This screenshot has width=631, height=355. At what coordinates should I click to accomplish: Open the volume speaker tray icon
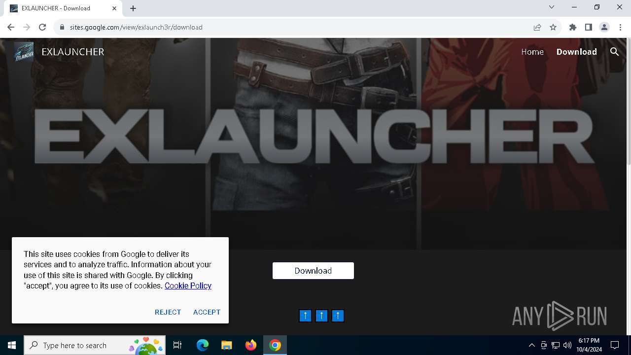567,345
